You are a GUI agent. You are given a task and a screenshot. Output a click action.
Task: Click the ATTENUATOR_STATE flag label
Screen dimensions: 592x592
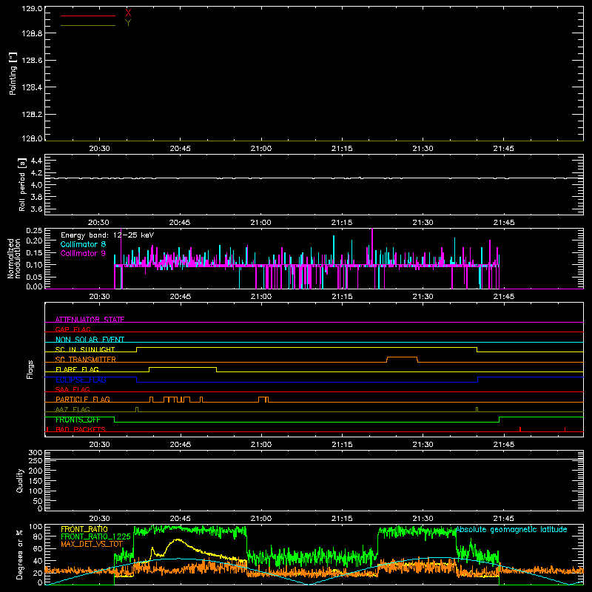pos(90,320)
